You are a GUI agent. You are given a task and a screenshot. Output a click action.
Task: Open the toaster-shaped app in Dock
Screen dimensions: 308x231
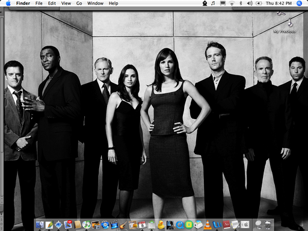coord(199,224)
